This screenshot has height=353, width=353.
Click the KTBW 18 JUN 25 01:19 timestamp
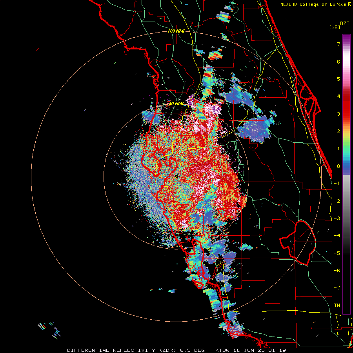pos(251,350)
